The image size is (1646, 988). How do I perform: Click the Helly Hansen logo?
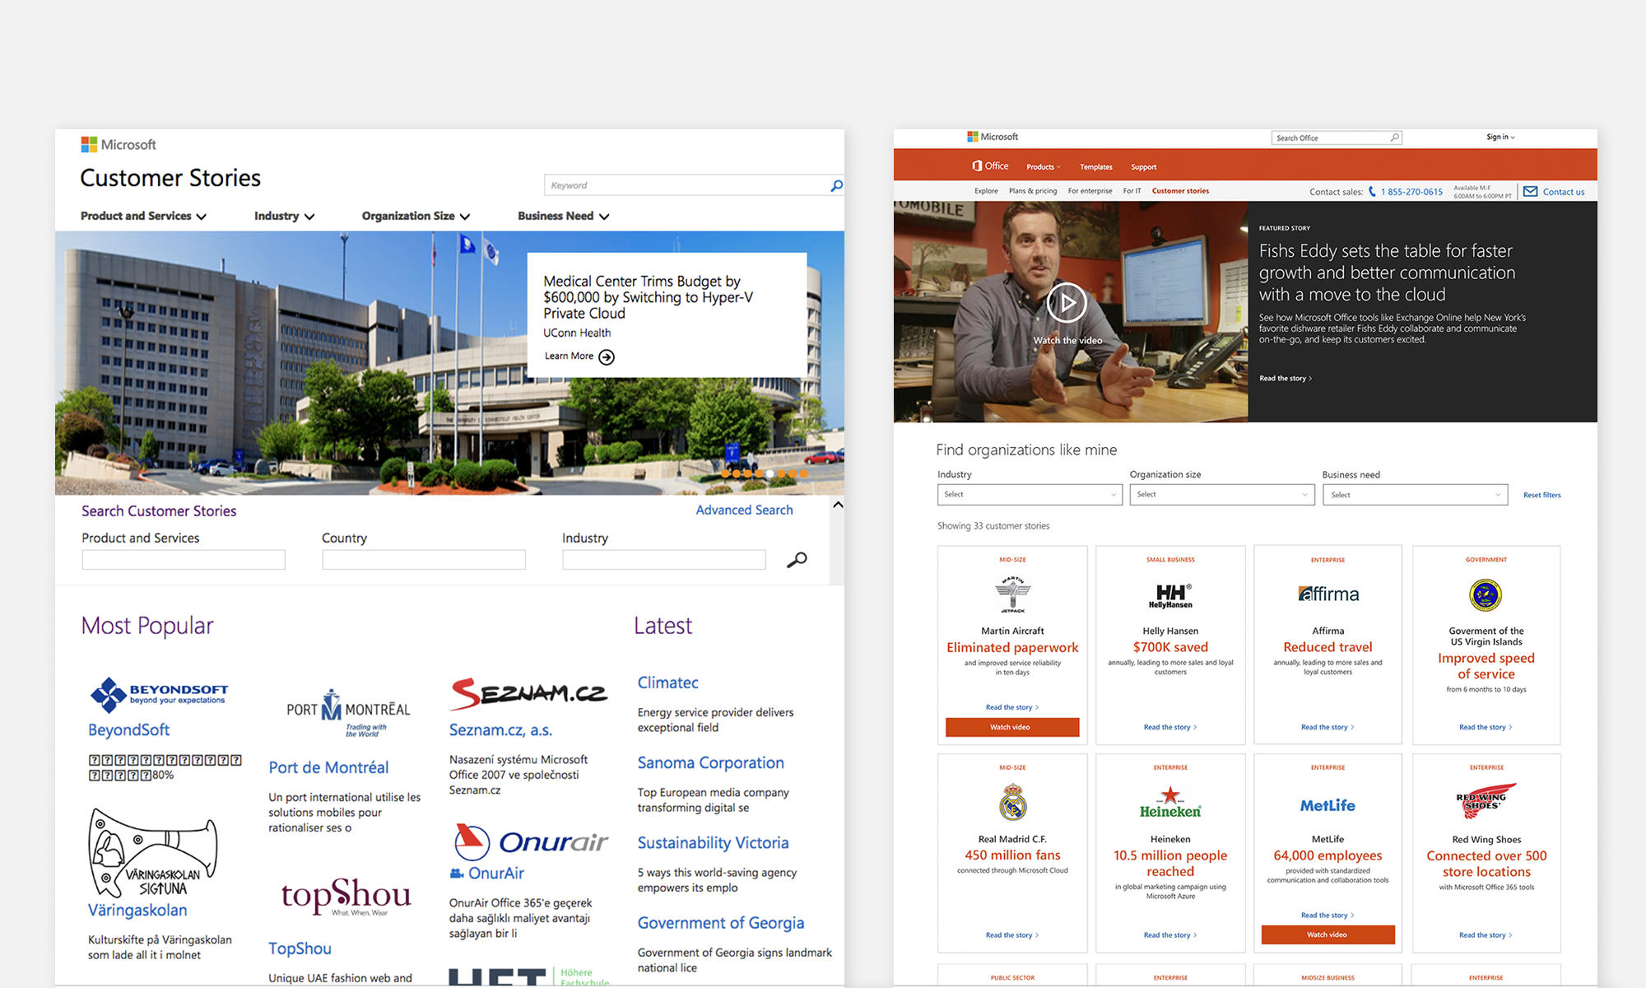pyautogui.click(x=1170, y=595)
